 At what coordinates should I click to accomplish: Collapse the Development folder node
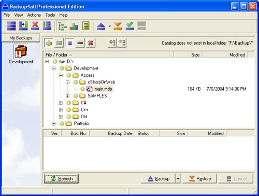[x=54, y=68]
